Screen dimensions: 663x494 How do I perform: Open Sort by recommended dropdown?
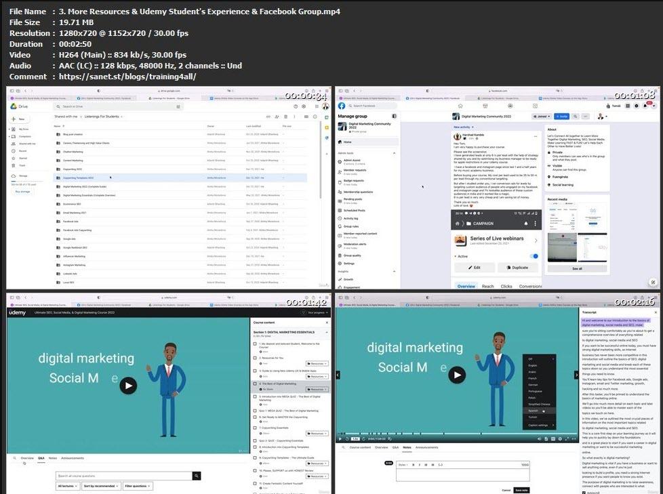tap(101, 486)
